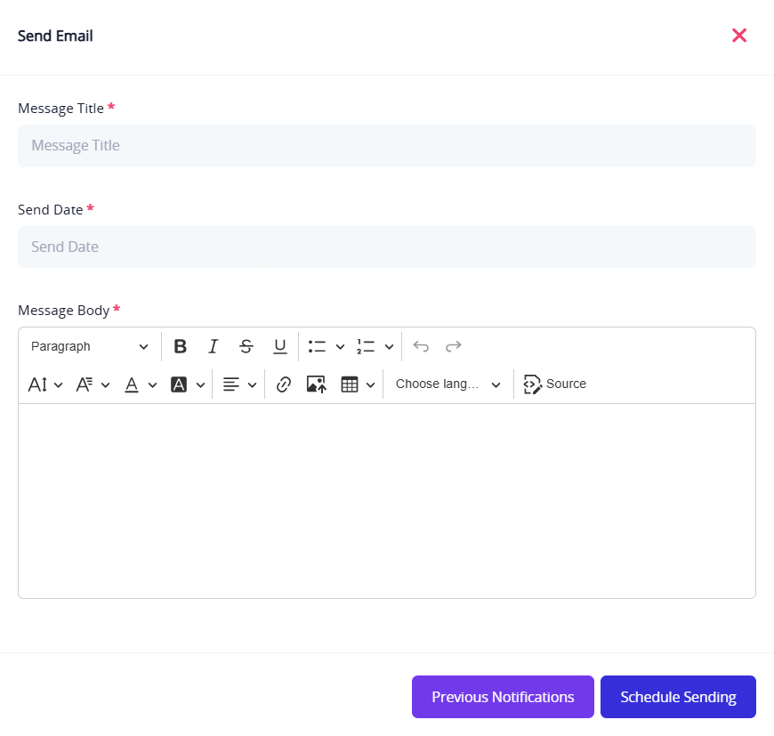774x736 pixels.
Task: Switch editor to Source mode
Action: point(555,384)
